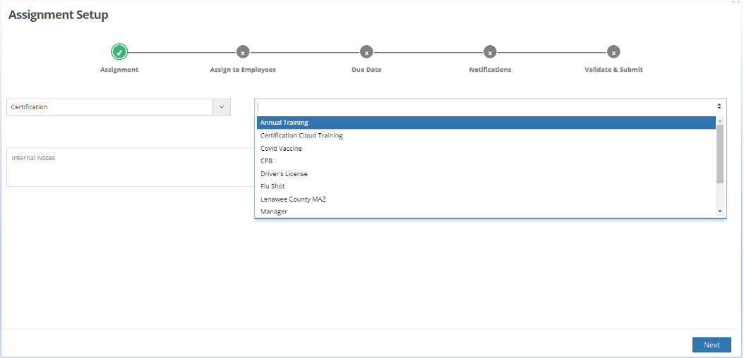This screenshot has height=358, width=744.
Task: Click the Assign to Employees label
Action: pos(243,70)
